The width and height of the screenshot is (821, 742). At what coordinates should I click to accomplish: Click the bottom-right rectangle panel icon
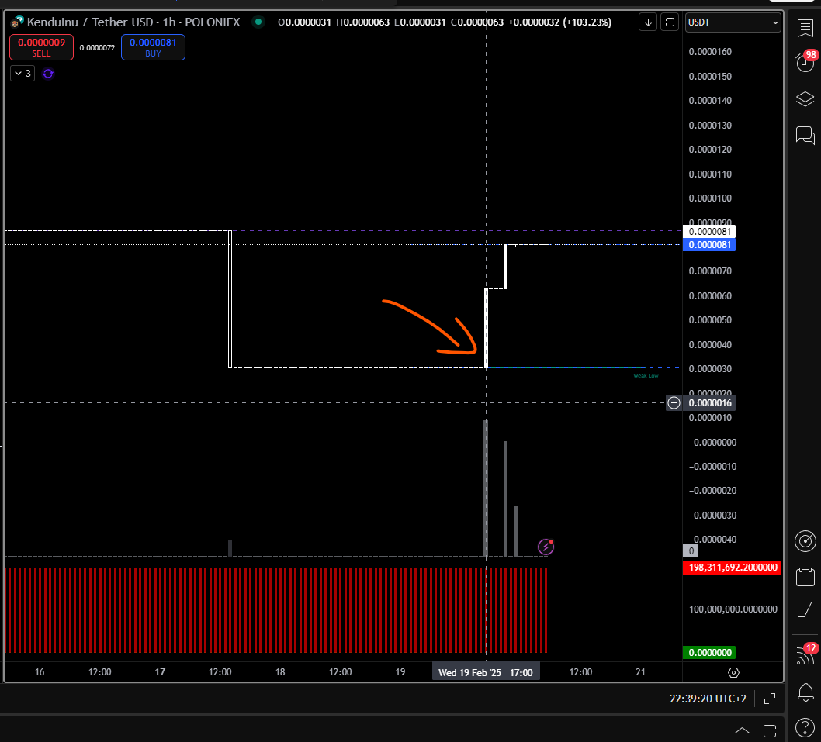click(x=770, y=730)
